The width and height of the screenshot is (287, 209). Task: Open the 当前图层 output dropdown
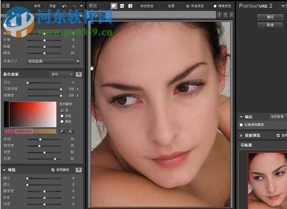[x=277, y=117]
